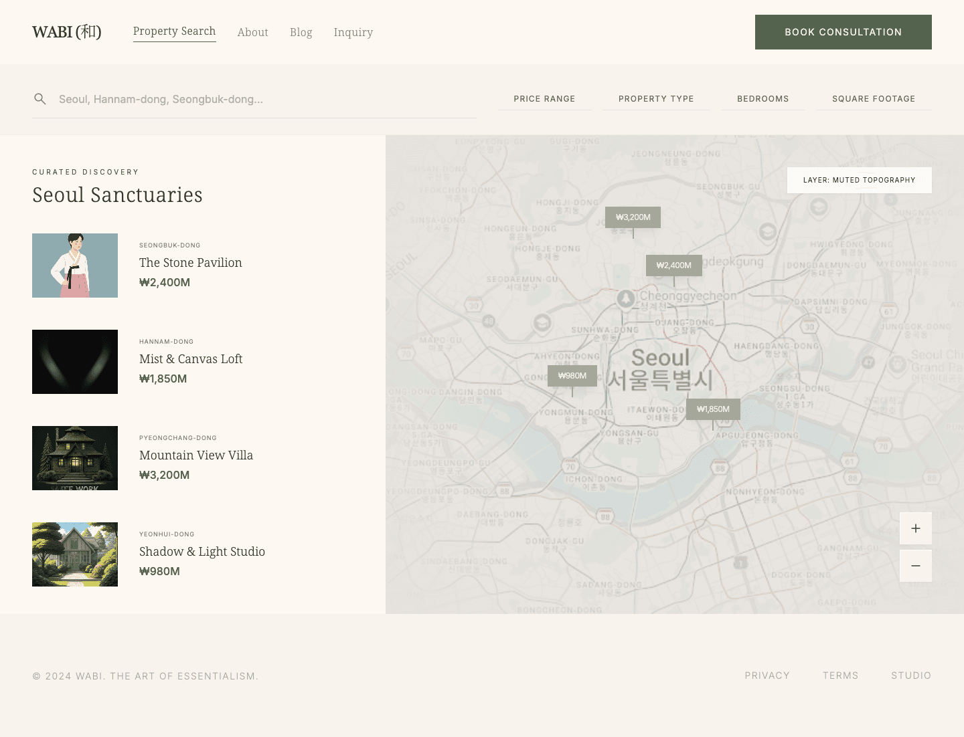Open the Stone Pavilion listing thumbnail
964x737 pixels.
[x=75, y=266]
